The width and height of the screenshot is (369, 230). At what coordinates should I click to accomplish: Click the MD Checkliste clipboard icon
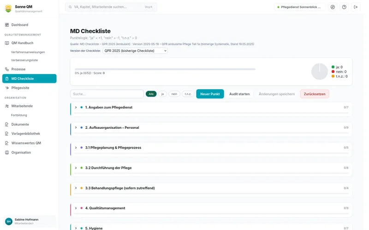click(7, 79)
